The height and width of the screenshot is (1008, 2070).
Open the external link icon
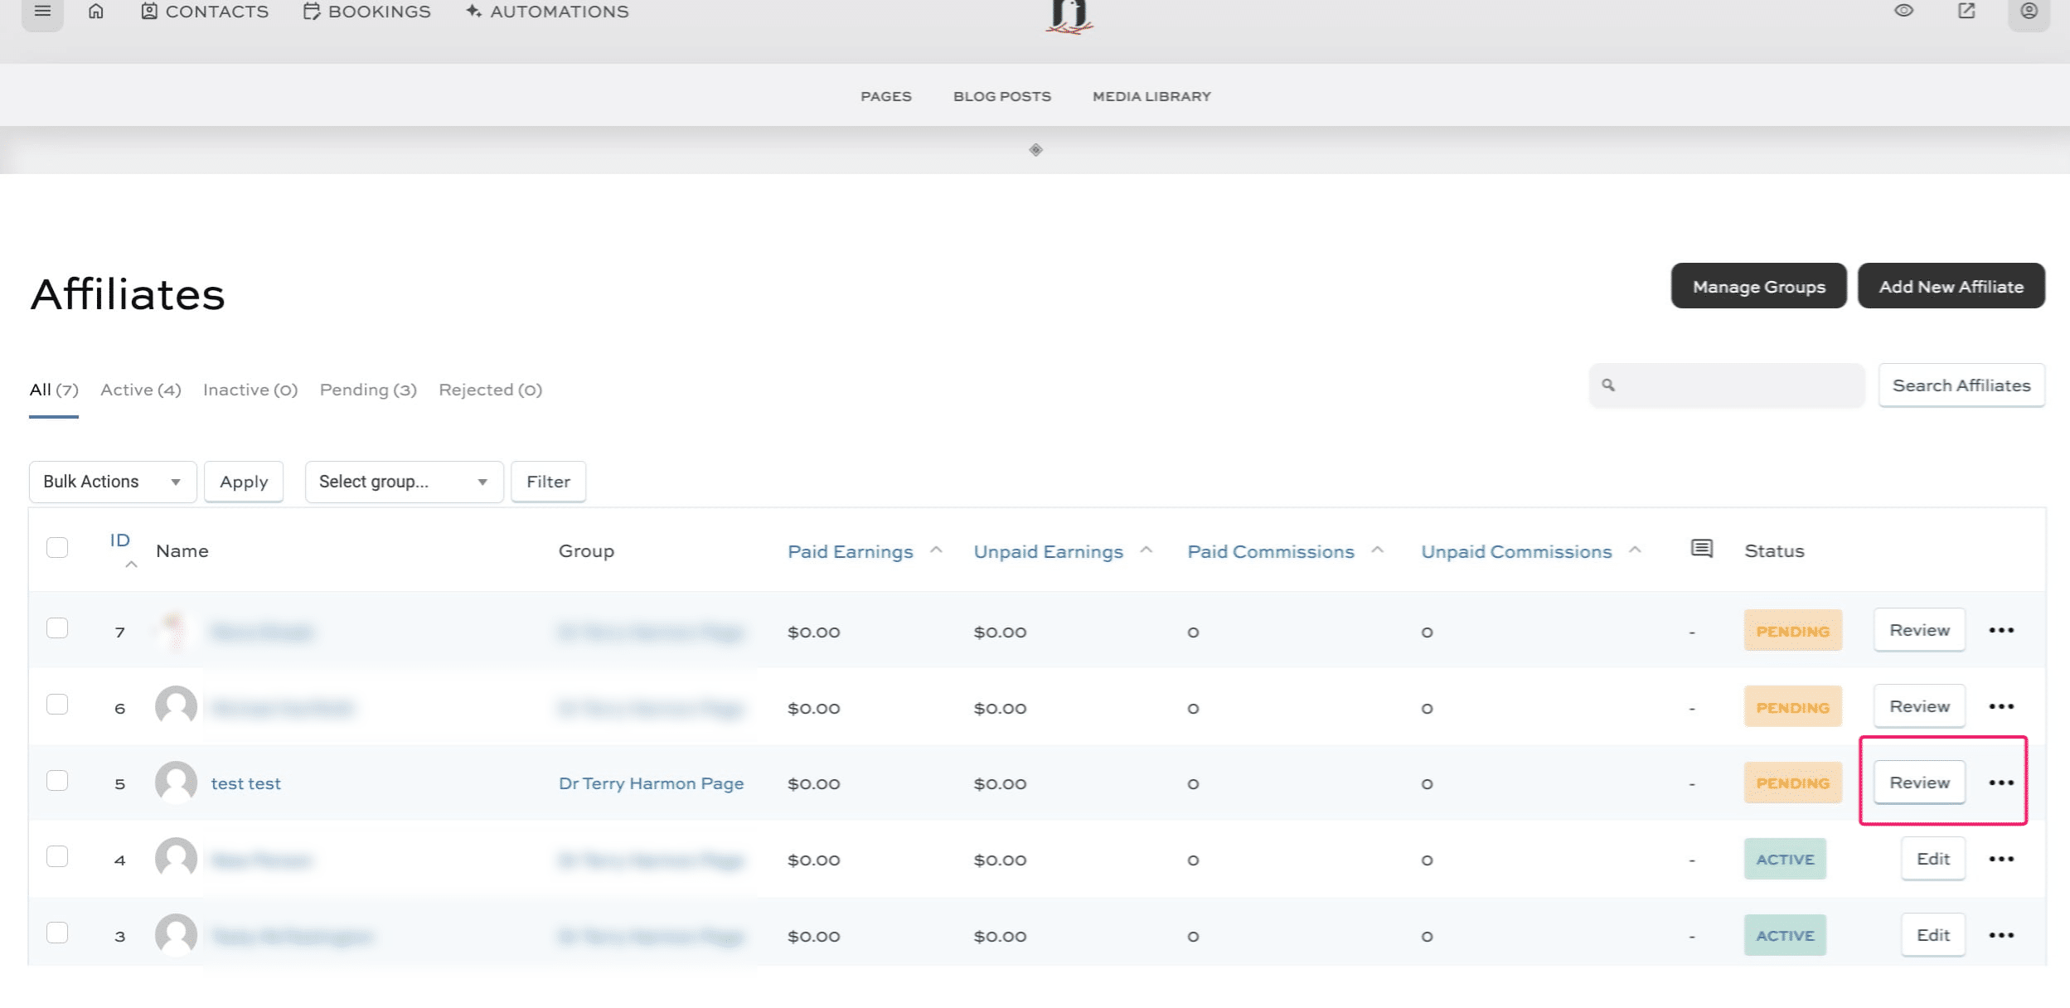pos(1966,11)
